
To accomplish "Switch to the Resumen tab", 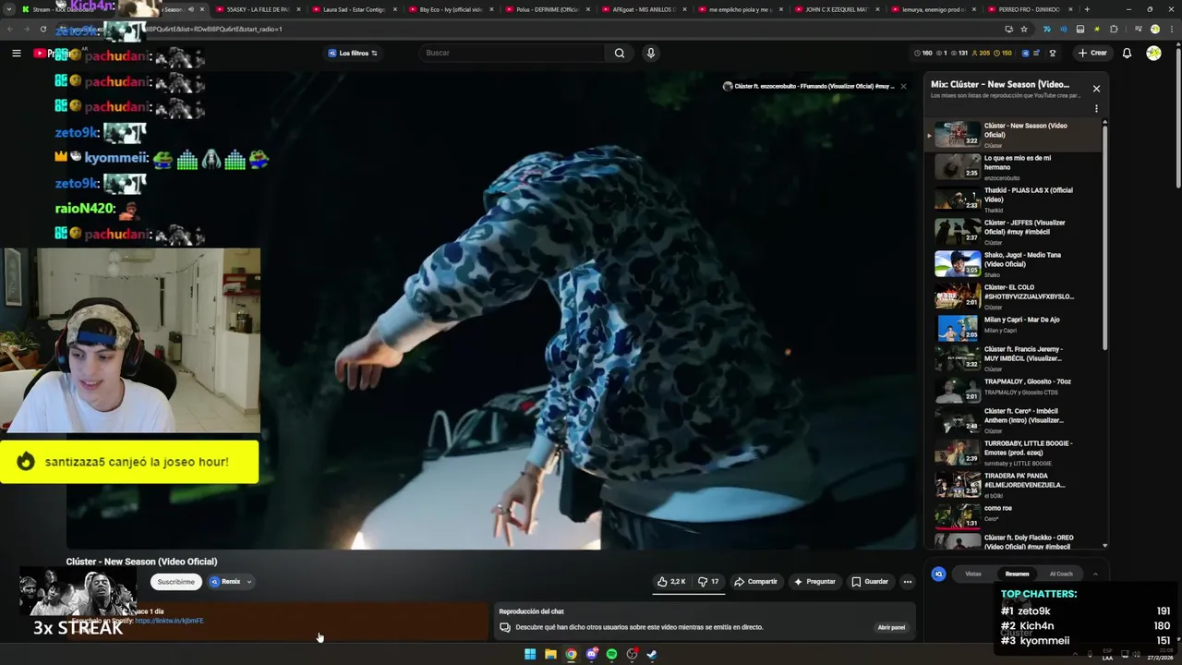I will click(x=1017, y=574).
